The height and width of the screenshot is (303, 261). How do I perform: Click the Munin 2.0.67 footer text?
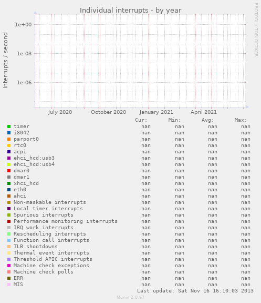(x=130, y=297)
